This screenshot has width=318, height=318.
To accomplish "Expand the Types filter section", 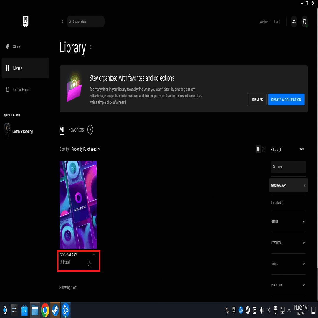I will (288, 264).
